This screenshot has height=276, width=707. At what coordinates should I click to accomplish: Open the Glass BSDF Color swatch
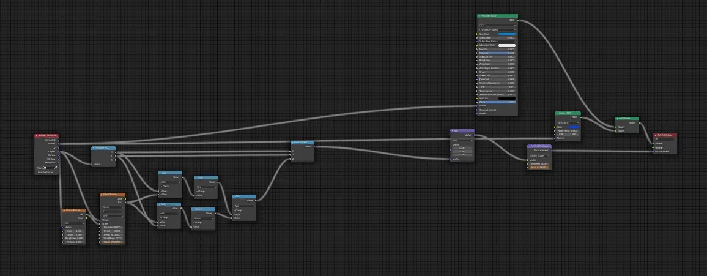point(574,127)
